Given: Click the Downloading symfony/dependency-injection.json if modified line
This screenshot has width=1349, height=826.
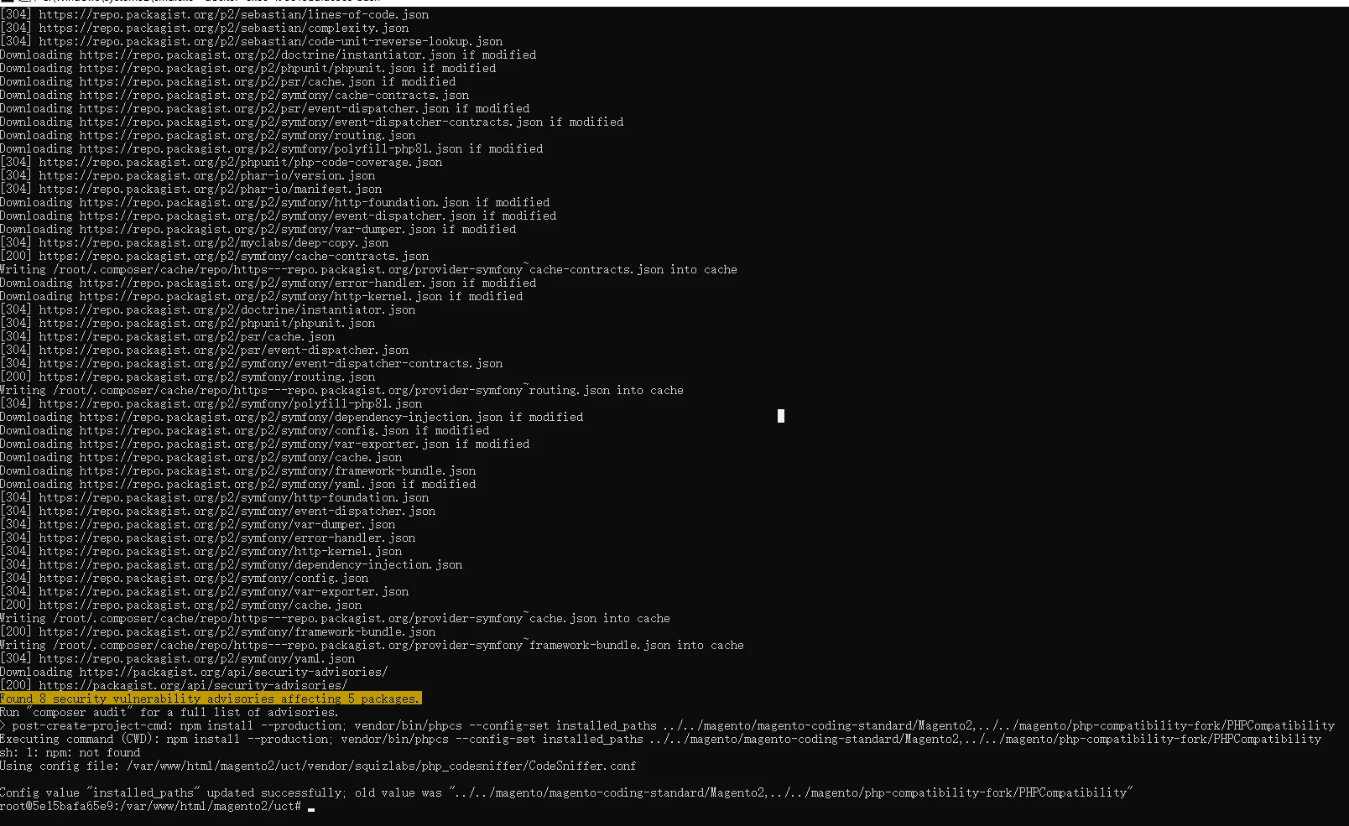Looking at the screenshot, I should tap(292, 417).
